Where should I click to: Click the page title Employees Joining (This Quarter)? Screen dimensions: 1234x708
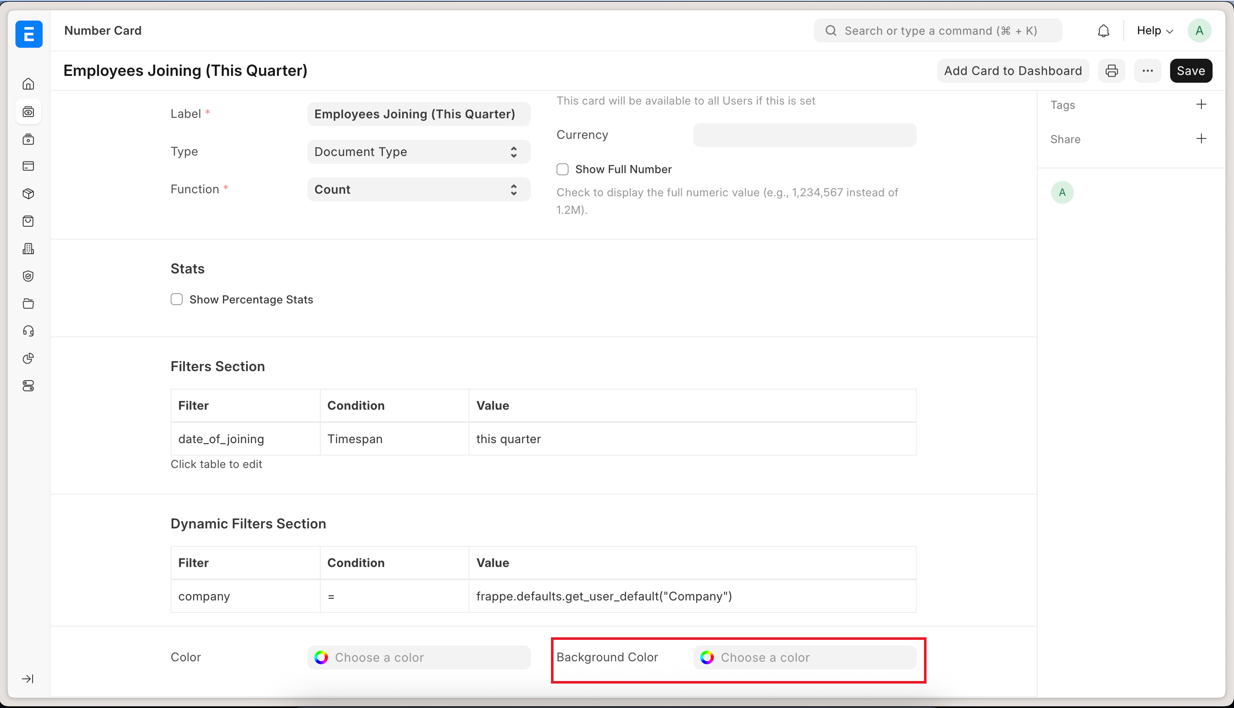coord(185,71)
